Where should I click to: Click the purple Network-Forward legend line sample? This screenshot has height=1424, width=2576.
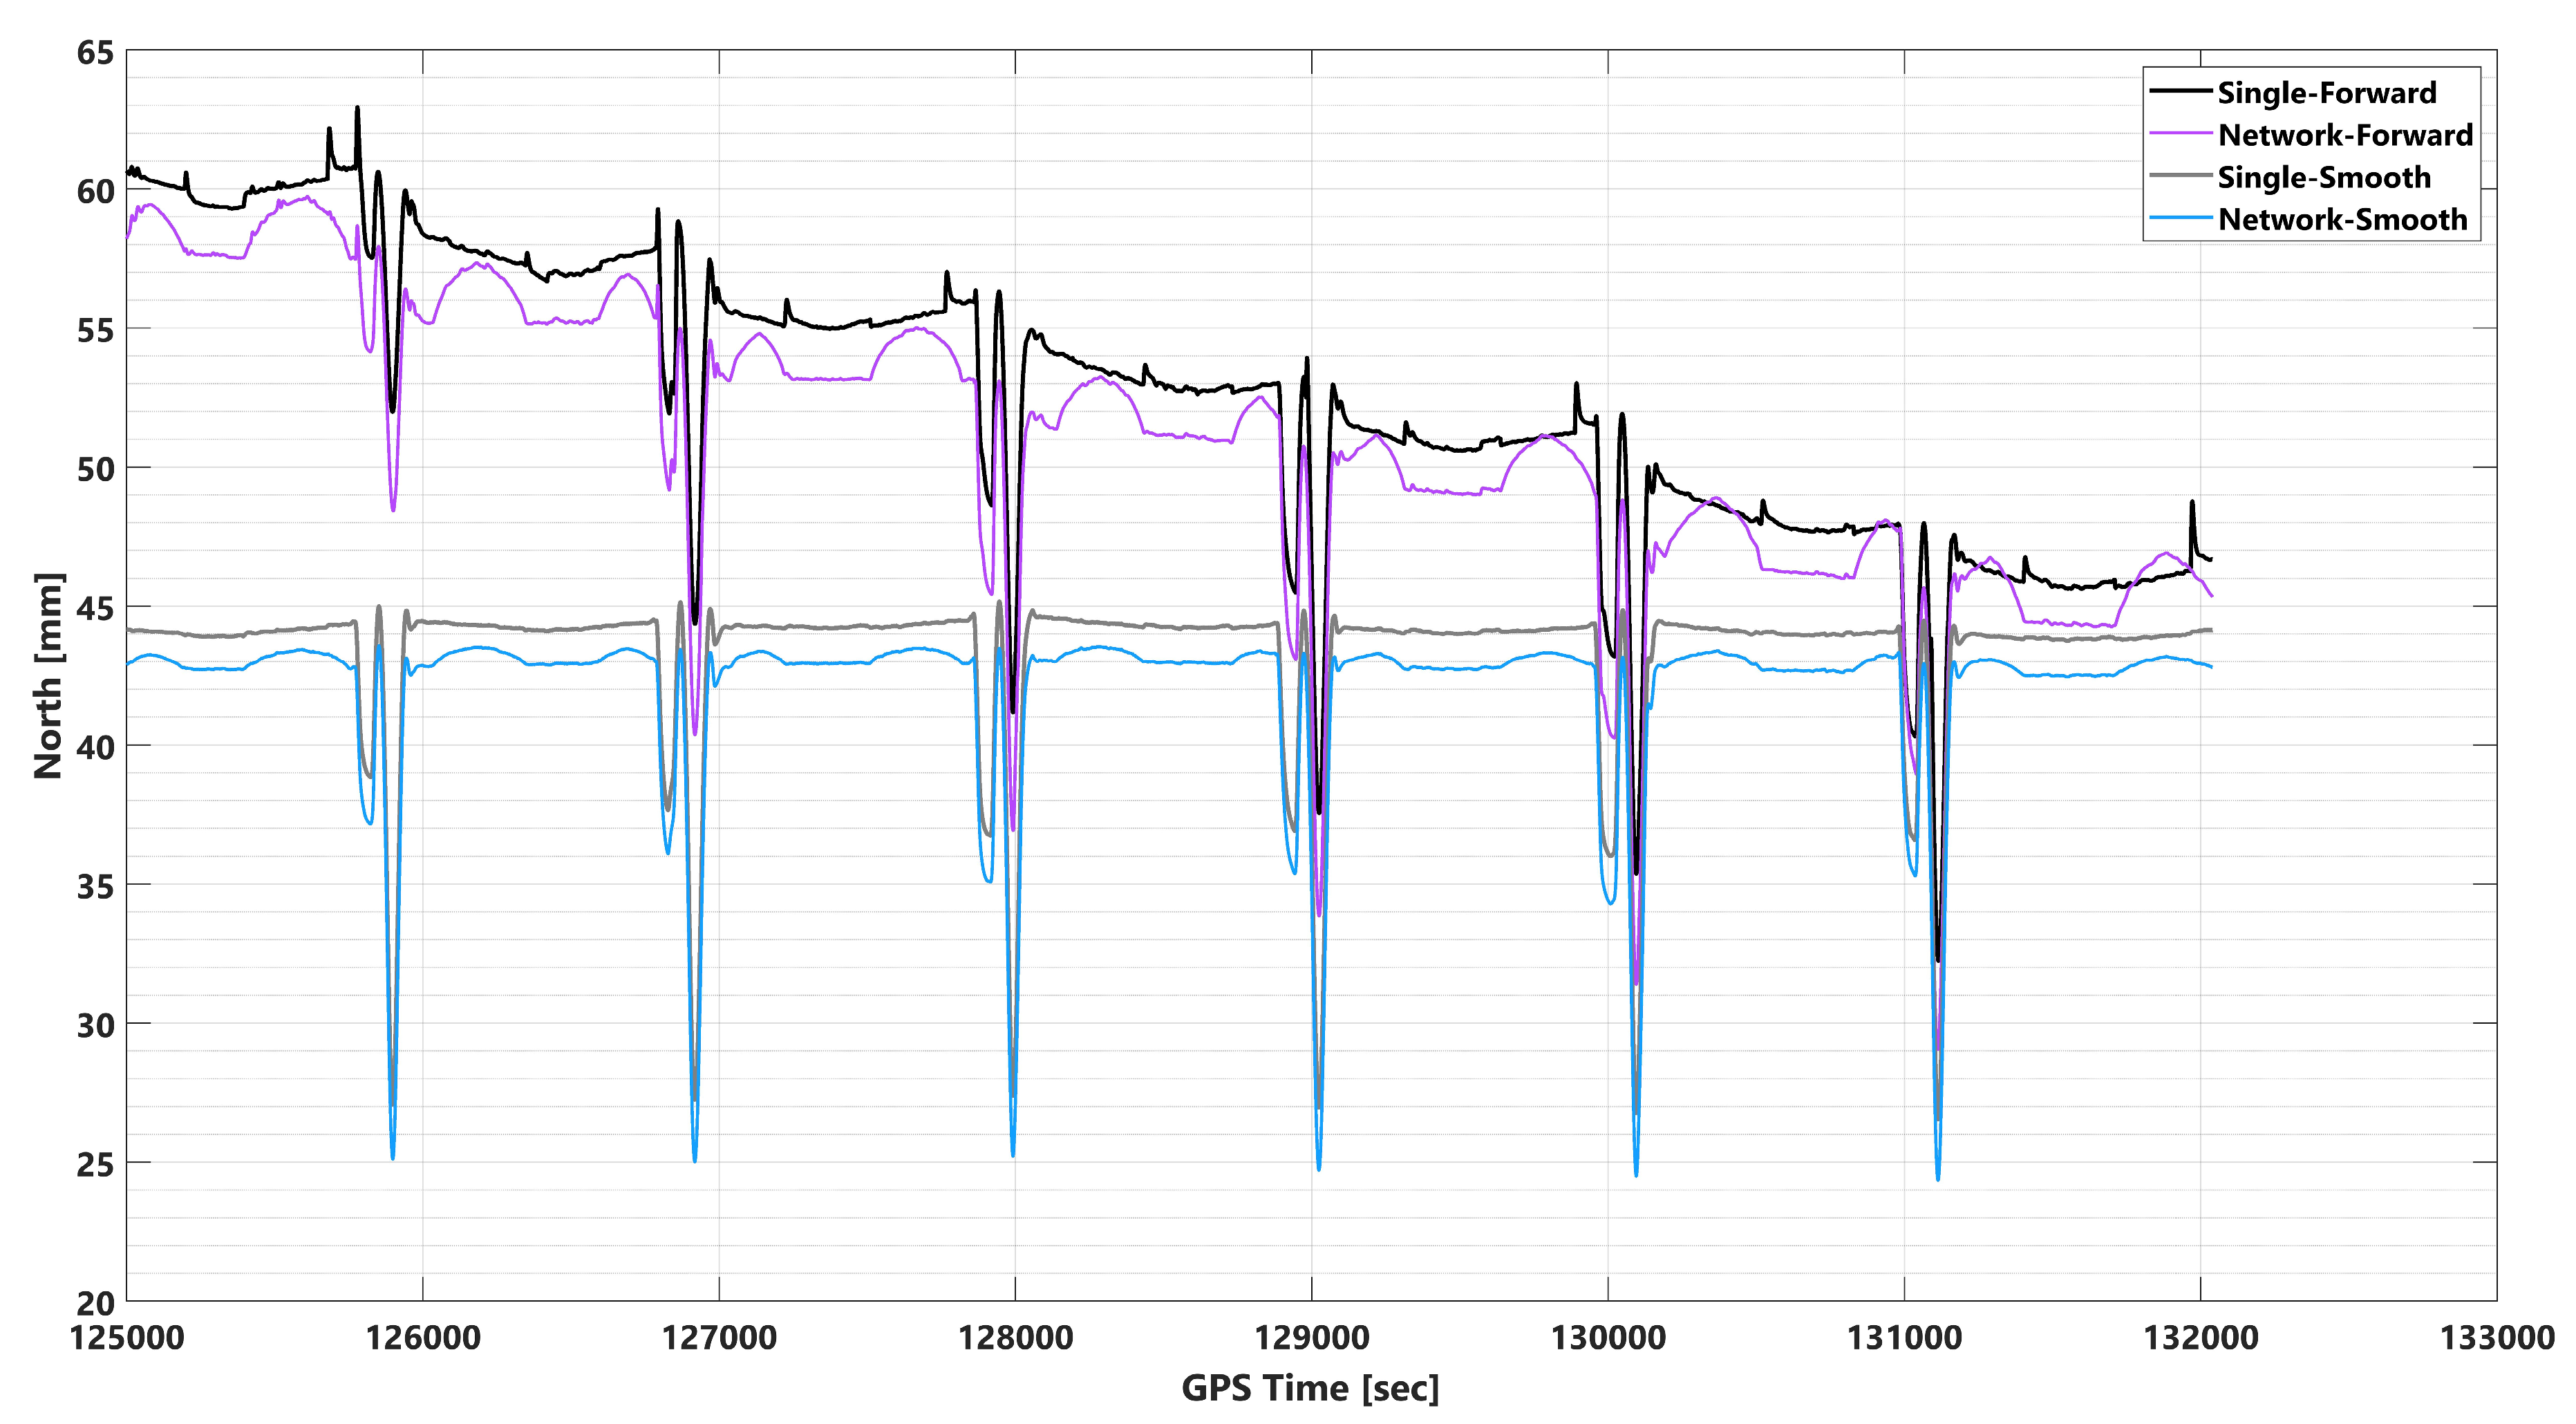[x=2180, y=133]
